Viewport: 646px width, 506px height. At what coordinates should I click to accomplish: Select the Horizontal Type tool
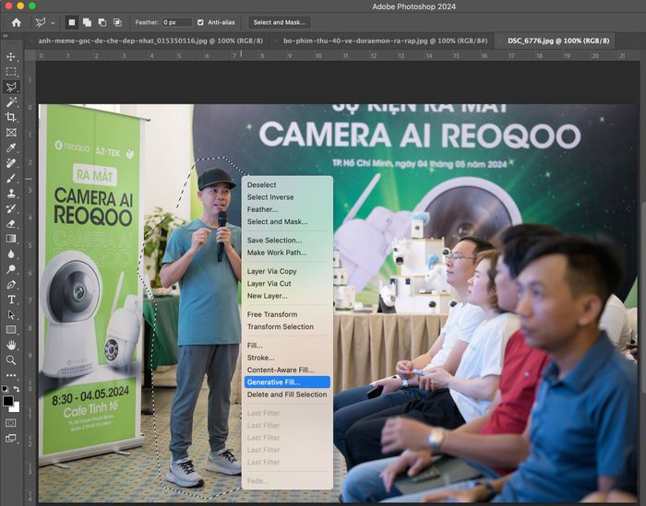[x=11, y=300]
